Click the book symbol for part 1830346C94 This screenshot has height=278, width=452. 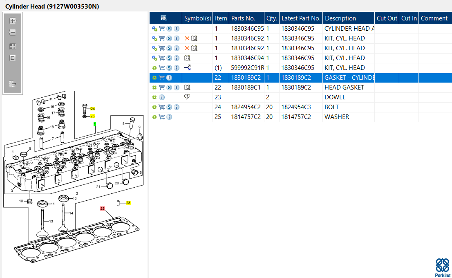(187, 58)
